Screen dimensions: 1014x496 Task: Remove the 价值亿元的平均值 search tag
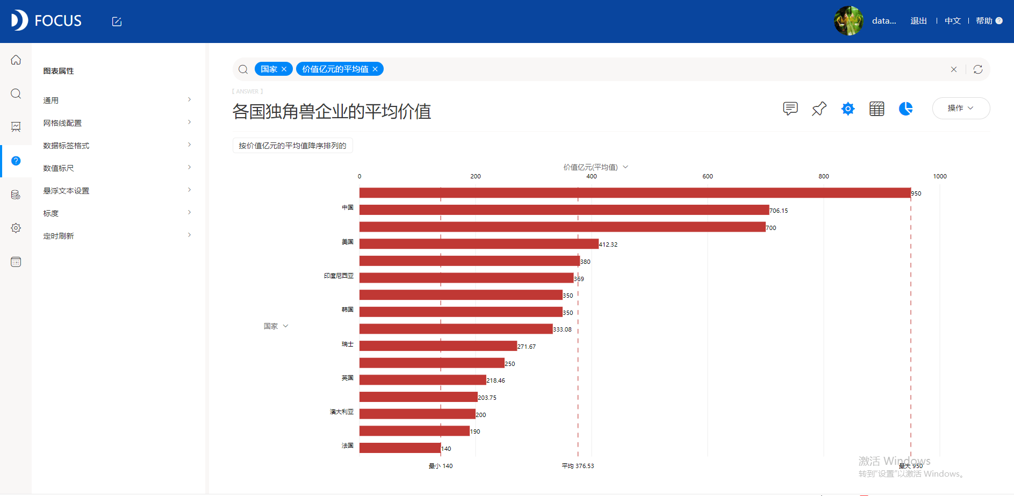pyautogui.click(x=375, y=69)
